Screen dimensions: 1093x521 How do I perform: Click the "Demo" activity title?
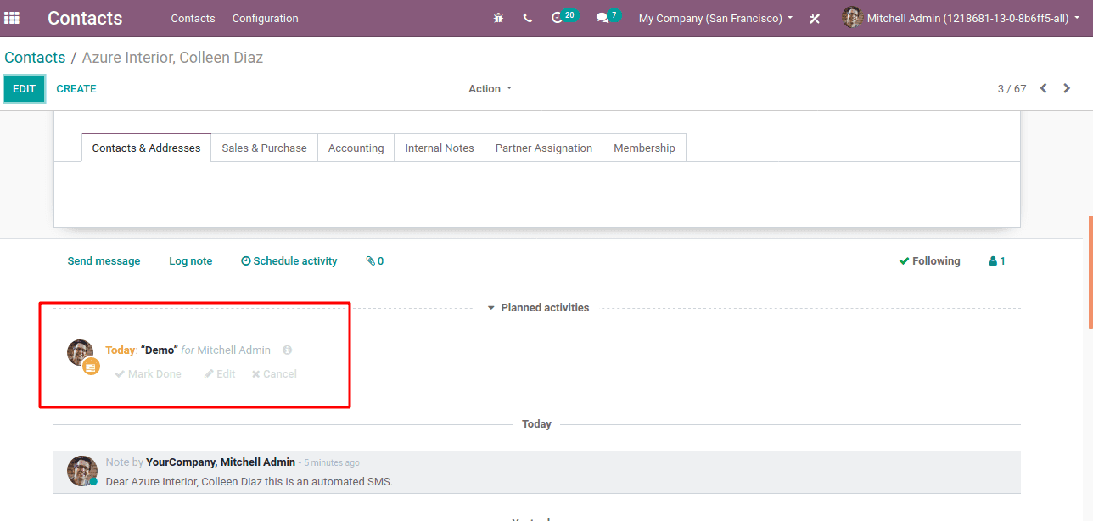tap(159, 350)
